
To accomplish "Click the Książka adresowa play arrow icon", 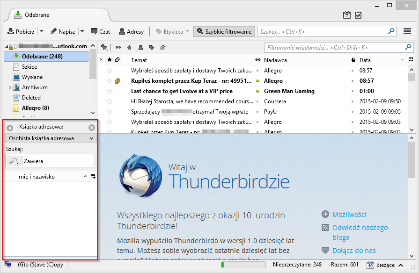I will (10, 128).
